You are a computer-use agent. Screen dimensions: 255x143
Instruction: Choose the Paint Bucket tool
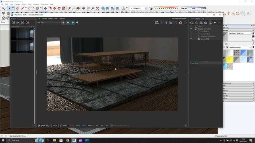pos(78,8)
